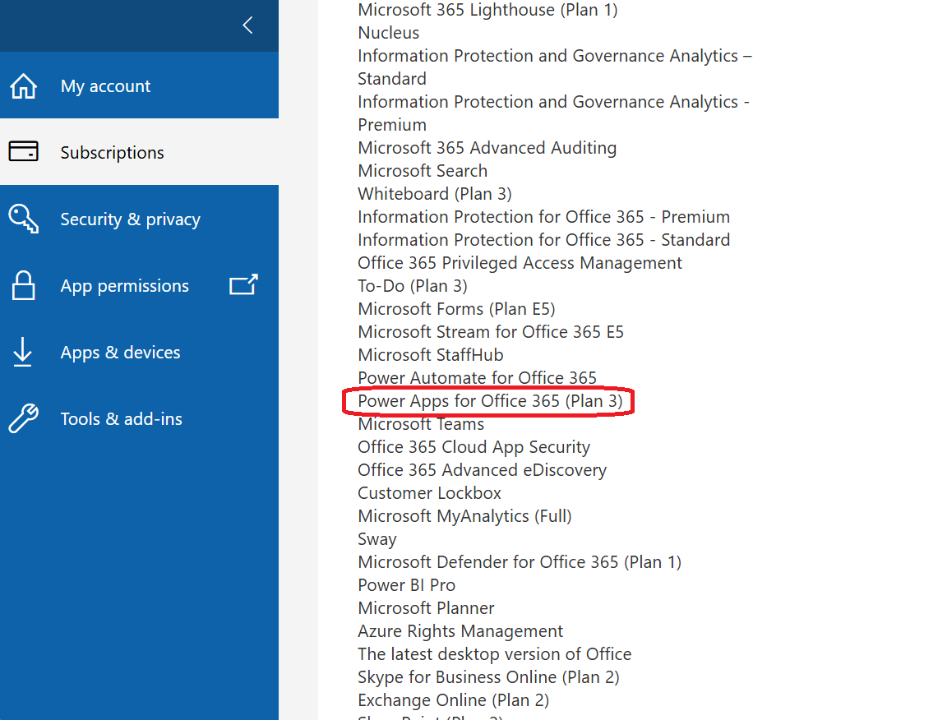Click the wrench icon for Tools & add-ins

(x=24, y=418)
